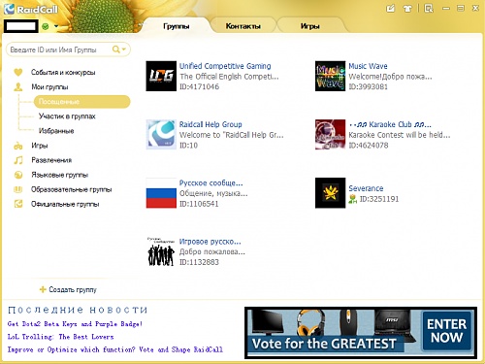Open the UCG group logo thumbnail
The image size is (485, 364).
[161, 76]
